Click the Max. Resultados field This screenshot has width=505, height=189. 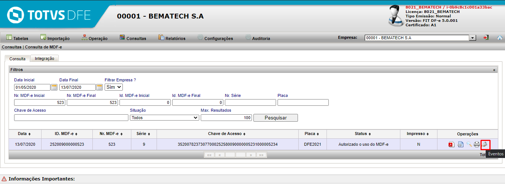point(226,118)
